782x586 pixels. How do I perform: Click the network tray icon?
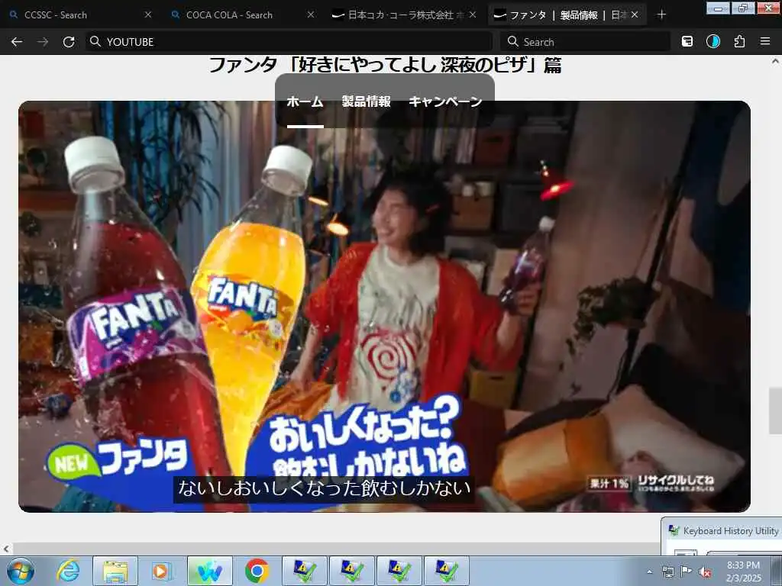coord(667,572)
